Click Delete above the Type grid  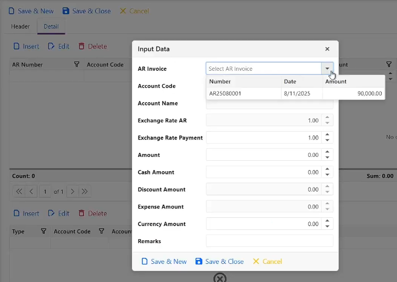93,213
